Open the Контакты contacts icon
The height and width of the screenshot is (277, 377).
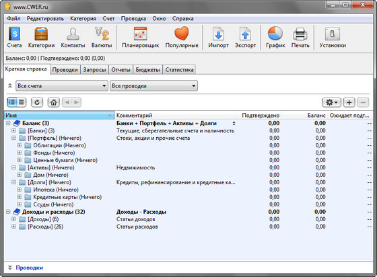point(73,34)
